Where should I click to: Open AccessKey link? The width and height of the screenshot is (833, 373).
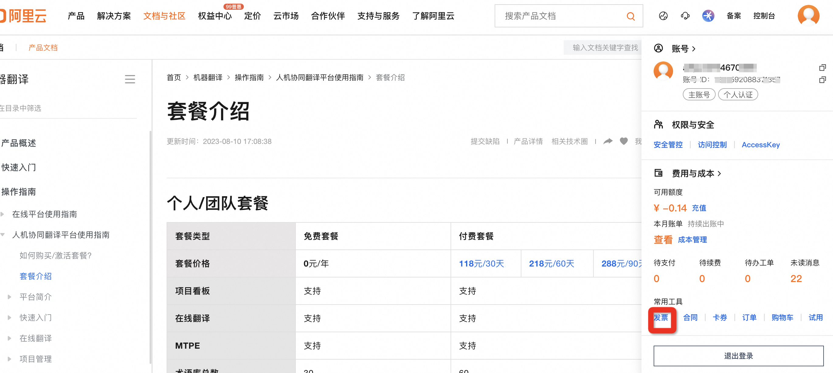tap(761, 145)
